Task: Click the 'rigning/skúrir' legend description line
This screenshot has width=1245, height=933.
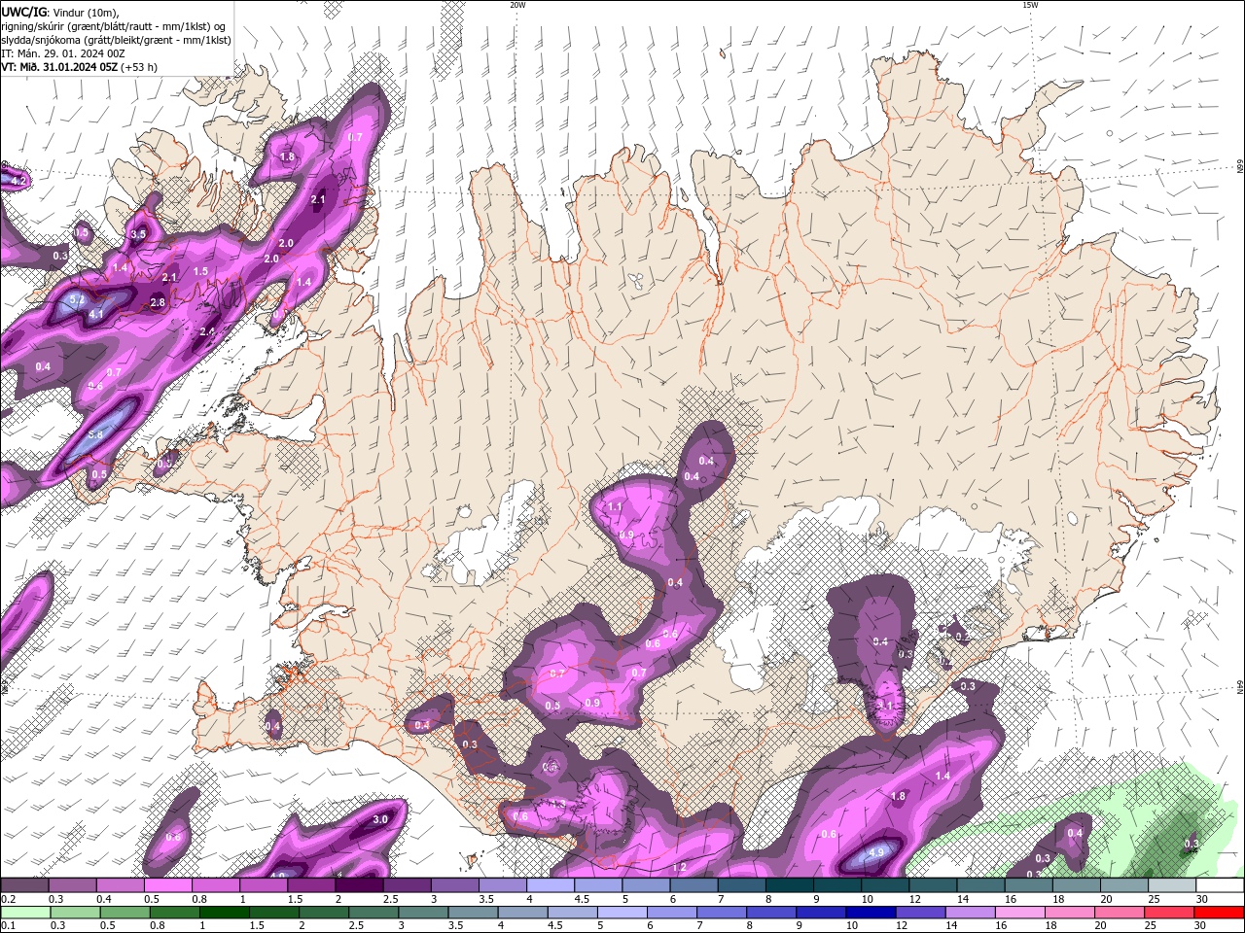Action: pos(115,26)
